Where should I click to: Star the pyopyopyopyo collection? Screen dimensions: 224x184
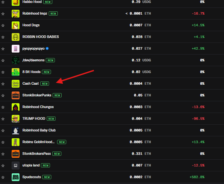3,49
